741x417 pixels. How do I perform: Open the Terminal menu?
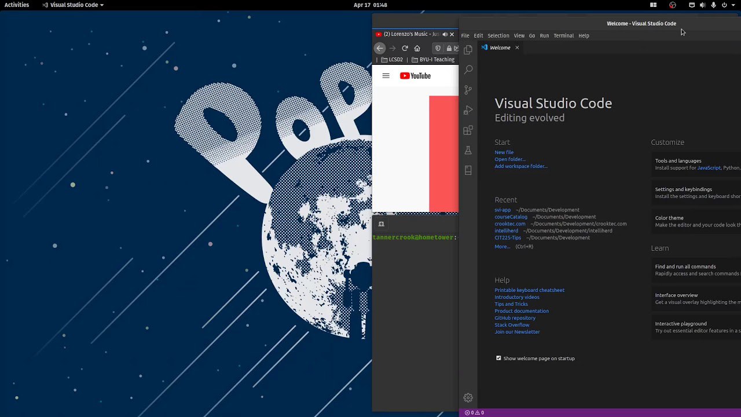563,36
